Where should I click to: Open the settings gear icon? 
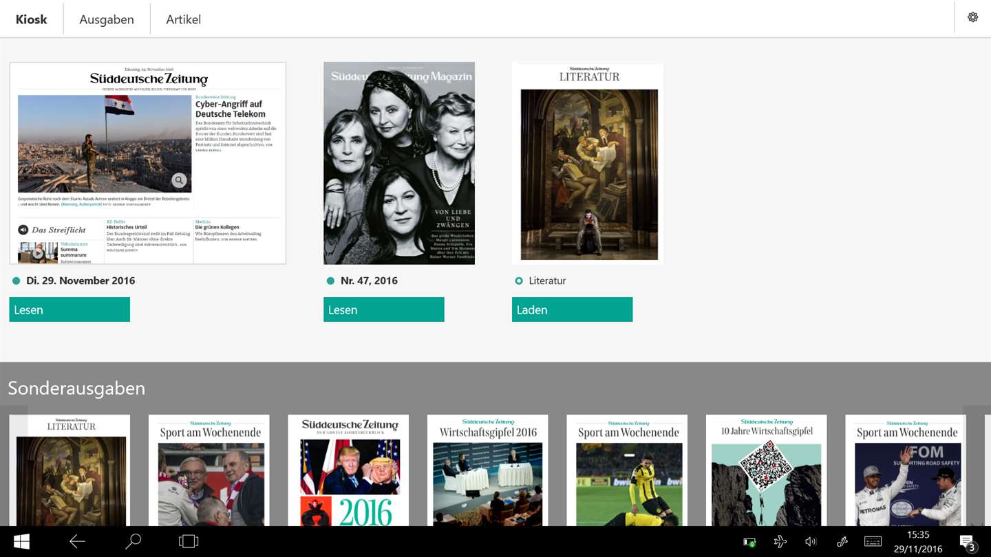pos(972,18)
